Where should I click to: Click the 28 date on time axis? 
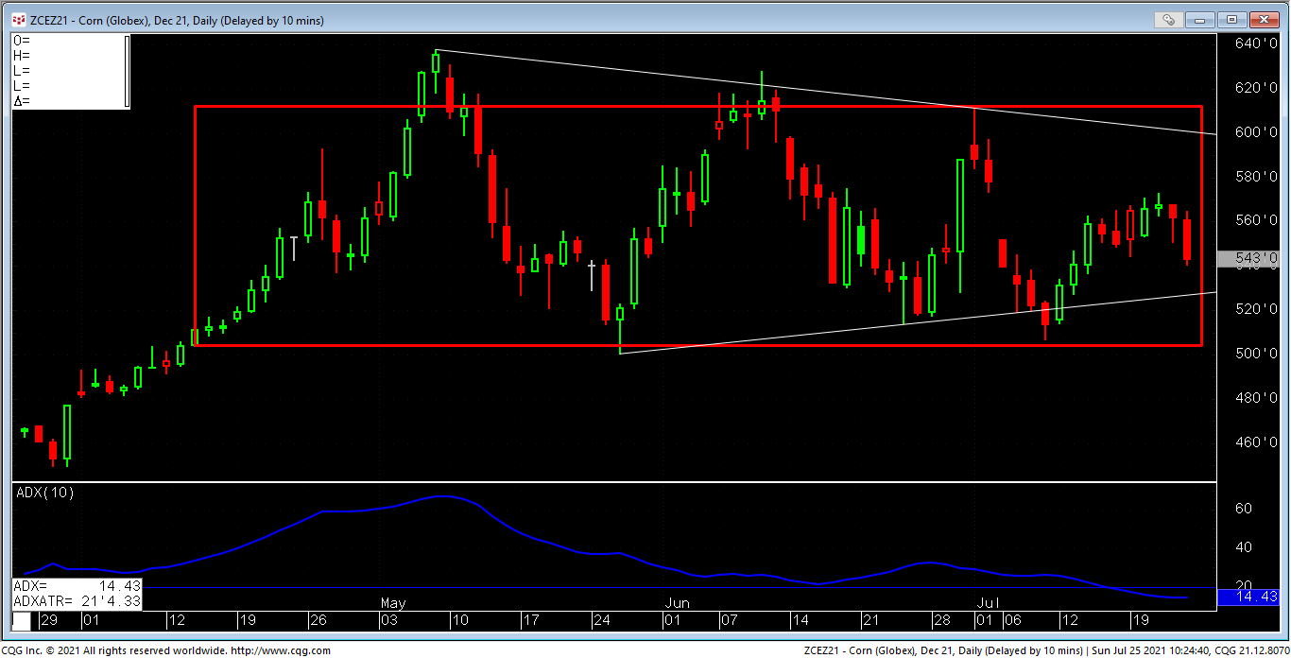pos(942,621)
